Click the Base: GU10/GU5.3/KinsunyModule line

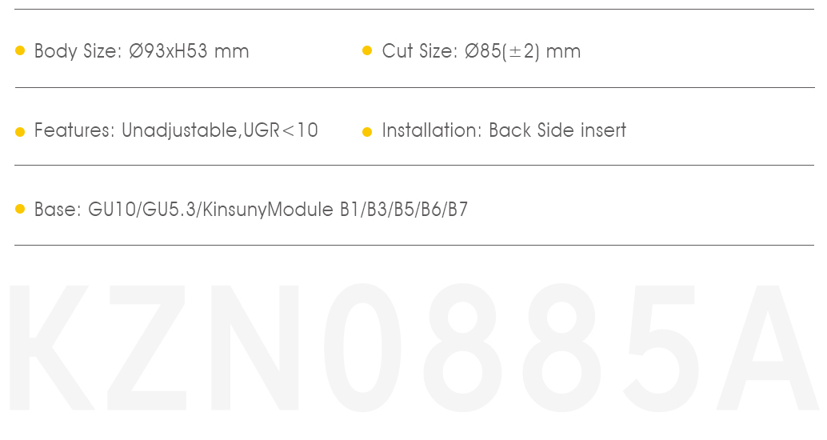(251, 210)
